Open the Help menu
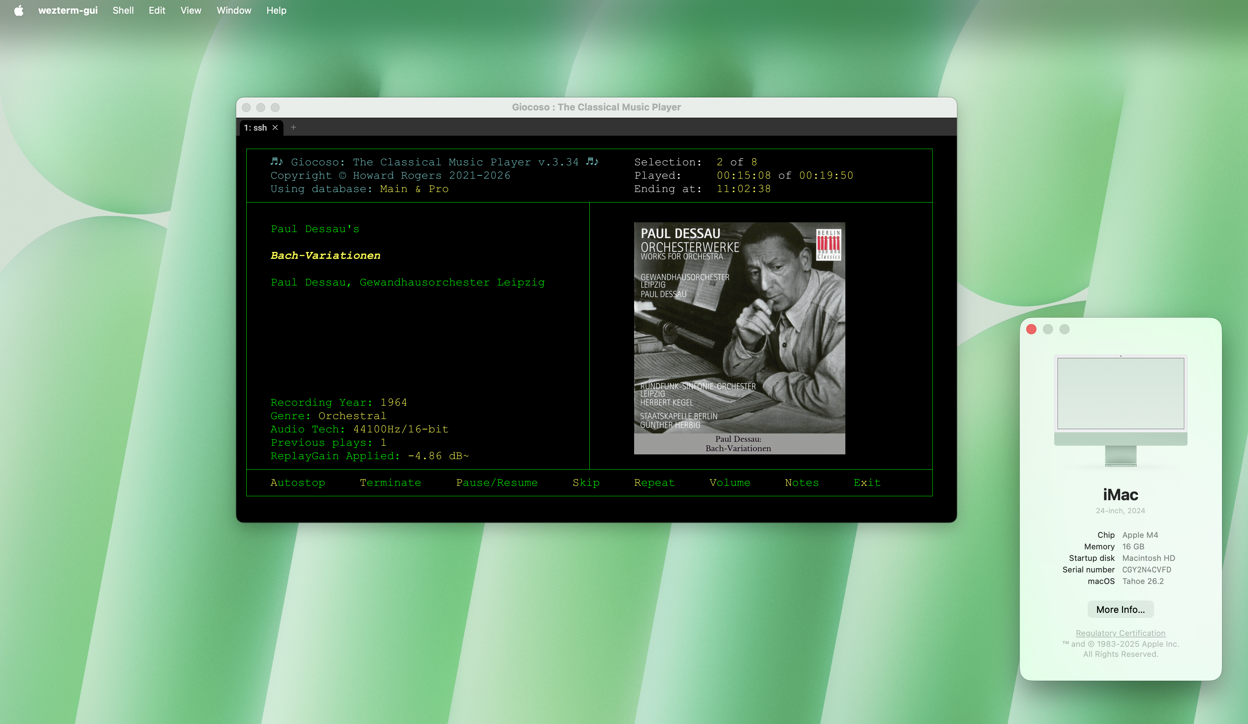 (276, 10)
